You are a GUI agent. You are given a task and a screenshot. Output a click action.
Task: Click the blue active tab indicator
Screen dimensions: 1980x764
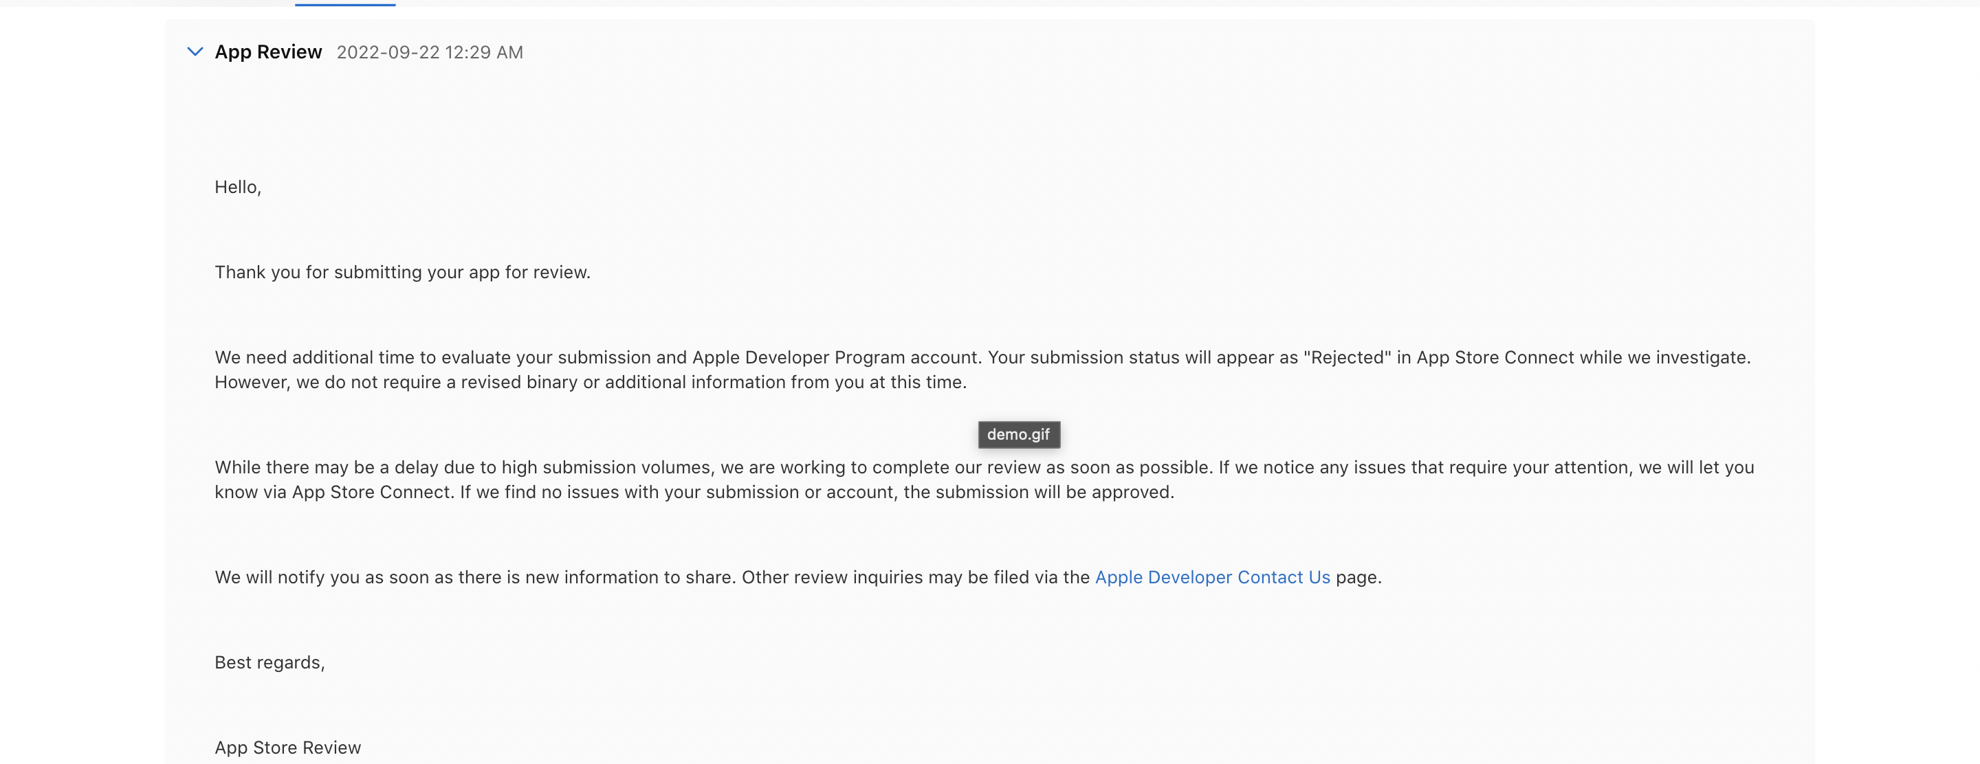[x=345, y=4]
